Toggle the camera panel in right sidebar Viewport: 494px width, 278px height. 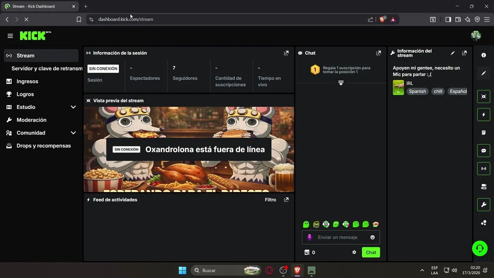[484, 186]
